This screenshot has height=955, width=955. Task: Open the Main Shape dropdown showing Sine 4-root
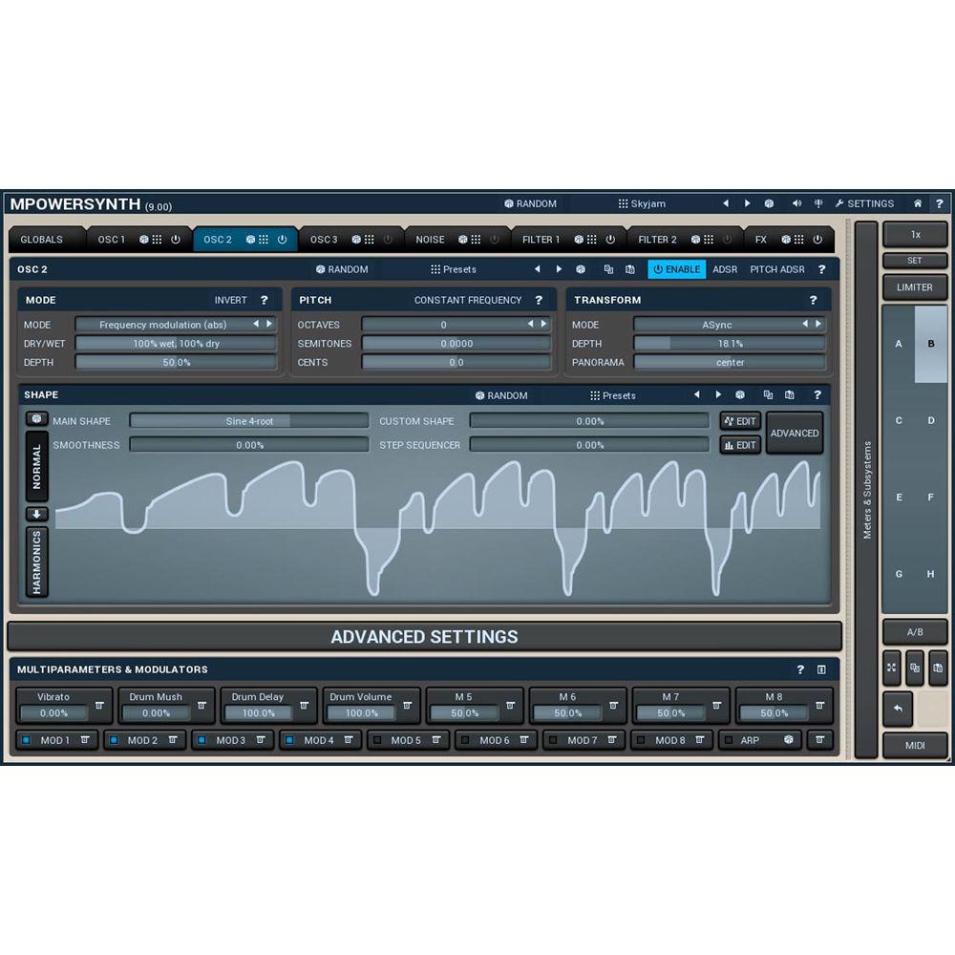[x=248, y=420]
